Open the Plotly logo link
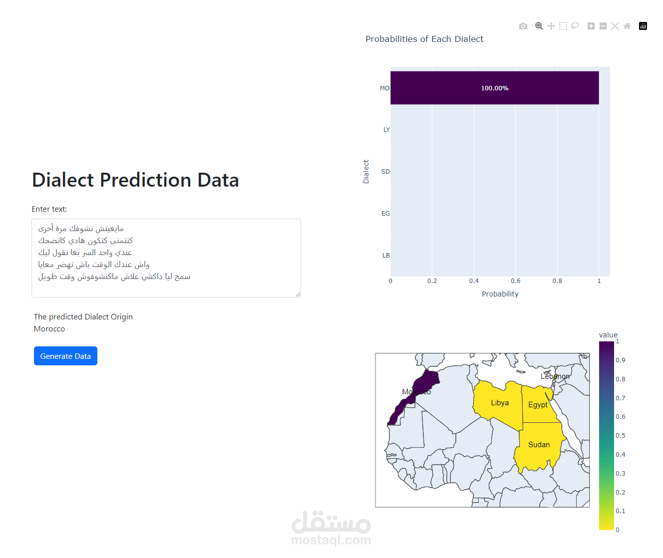 point(643,26)
